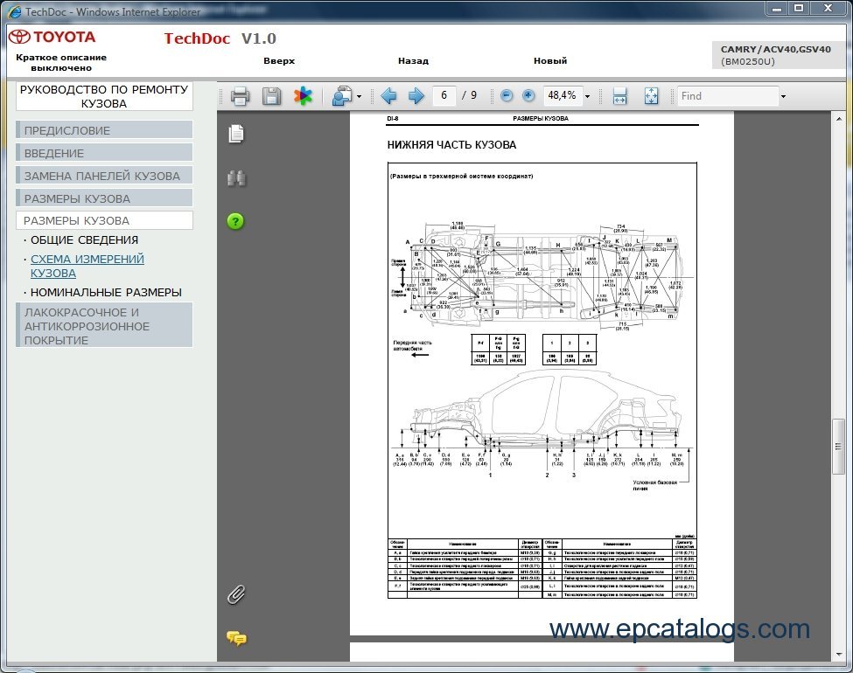
Task: Click the DI-8 page label in the document
Action: pyautogui.click(x=393, y=119)
